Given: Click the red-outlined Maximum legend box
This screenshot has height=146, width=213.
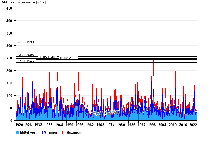Looking at the screenshot, I should point(64,132).
